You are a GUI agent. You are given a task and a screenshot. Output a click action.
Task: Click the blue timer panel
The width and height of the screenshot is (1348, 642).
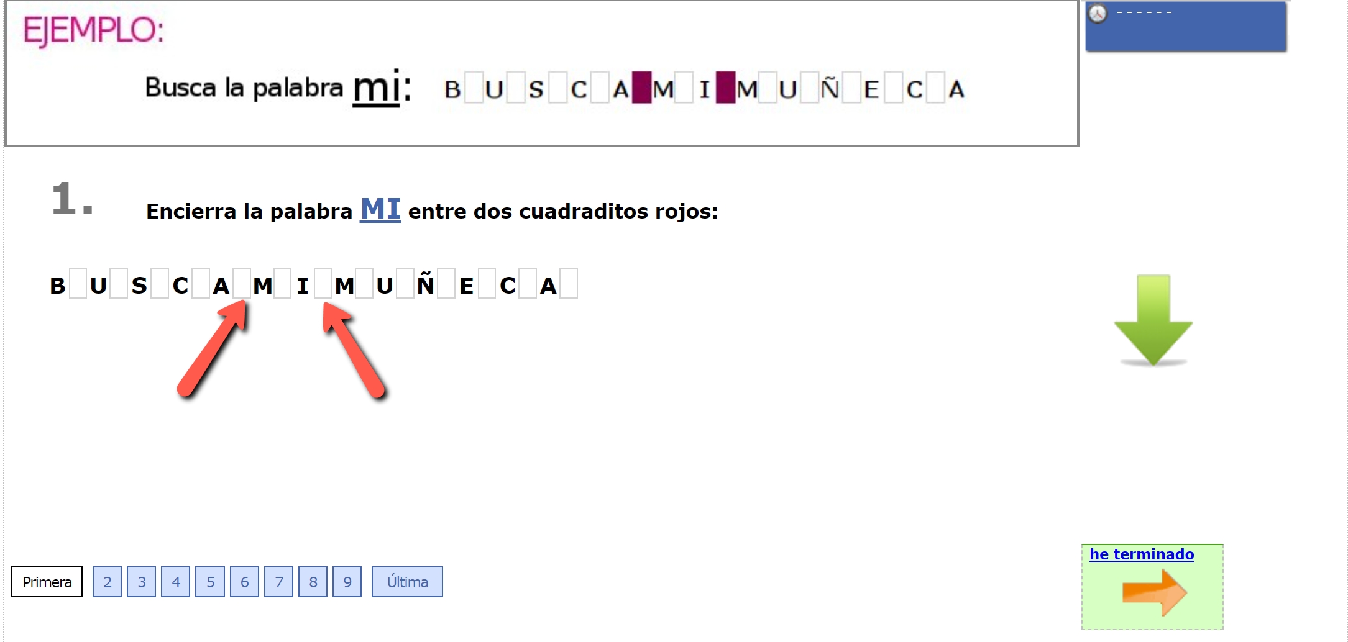coord(1186,26)
